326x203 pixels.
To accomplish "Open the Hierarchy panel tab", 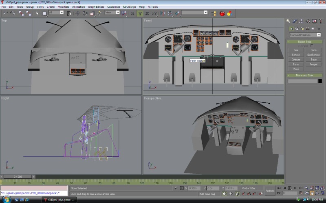I will click(301, 21).
